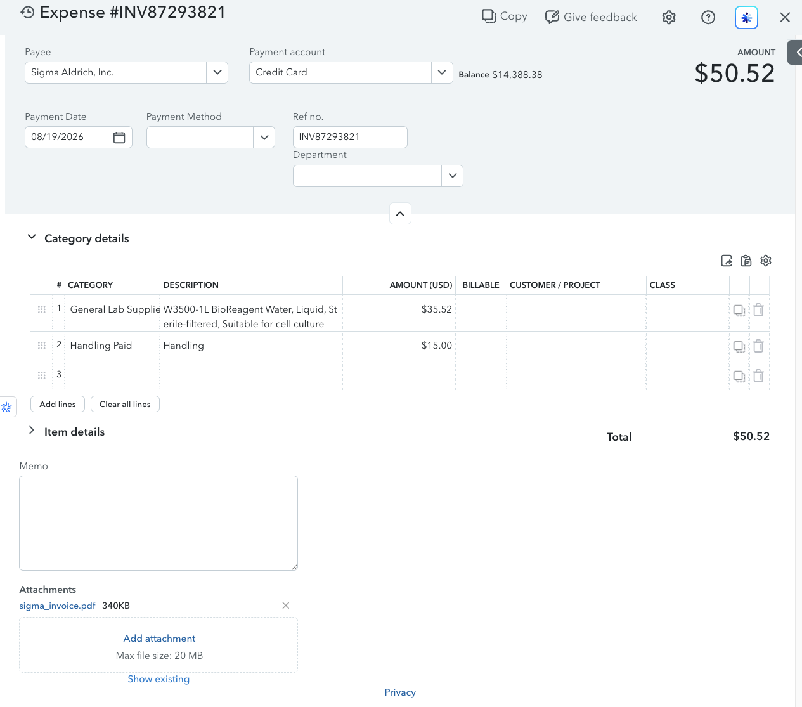
Task: Click the Billable cell for line 1
Action: 481,313
